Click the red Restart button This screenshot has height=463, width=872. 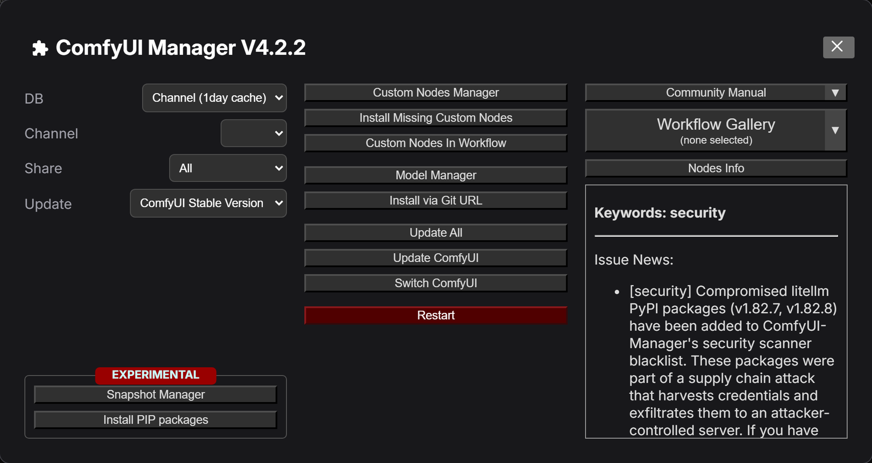coord(435,316)
